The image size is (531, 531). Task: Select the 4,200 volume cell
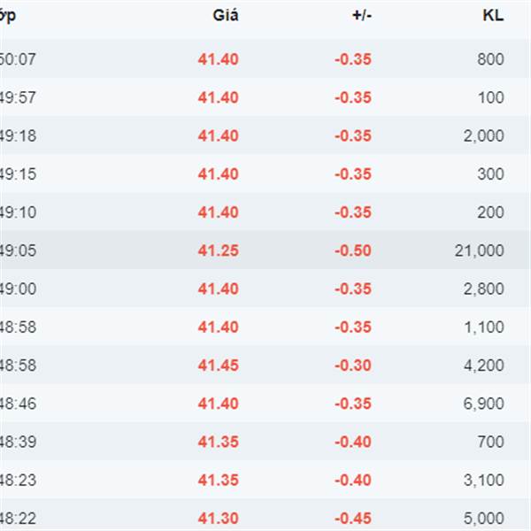[484, 366]
